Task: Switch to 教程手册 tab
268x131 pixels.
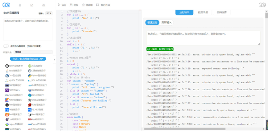Action: [203, 12]
